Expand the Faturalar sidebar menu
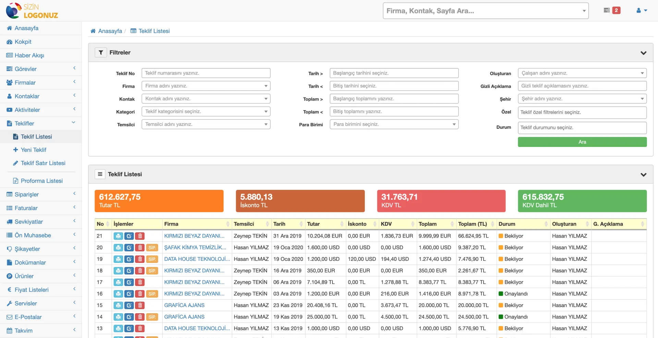Image resolution: width=658 pixels, height=338 pixels. [x=41, y=208]
